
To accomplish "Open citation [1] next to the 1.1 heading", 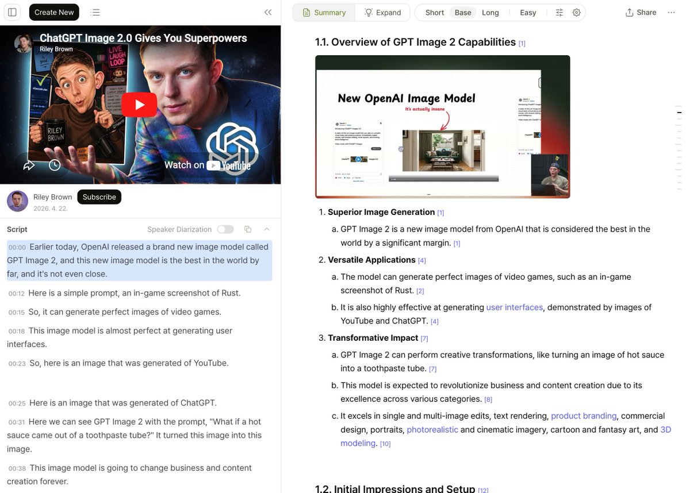I will coord(522,43).
